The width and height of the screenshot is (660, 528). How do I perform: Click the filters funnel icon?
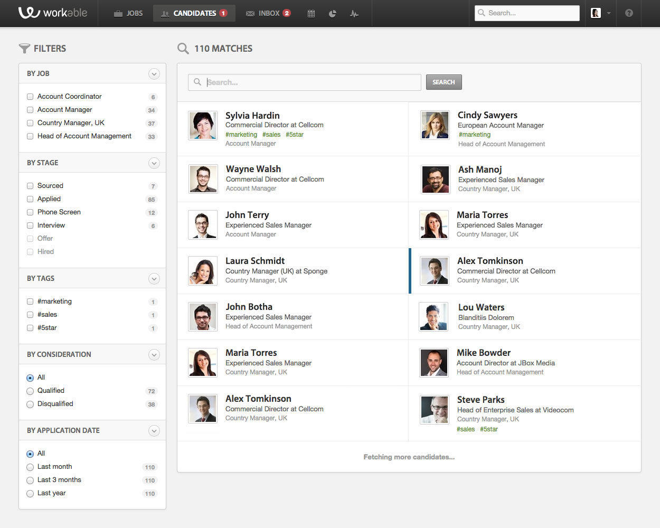(x=24, y=48)
